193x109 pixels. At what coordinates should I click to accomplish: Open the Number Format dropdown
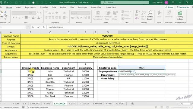(89, 13)
